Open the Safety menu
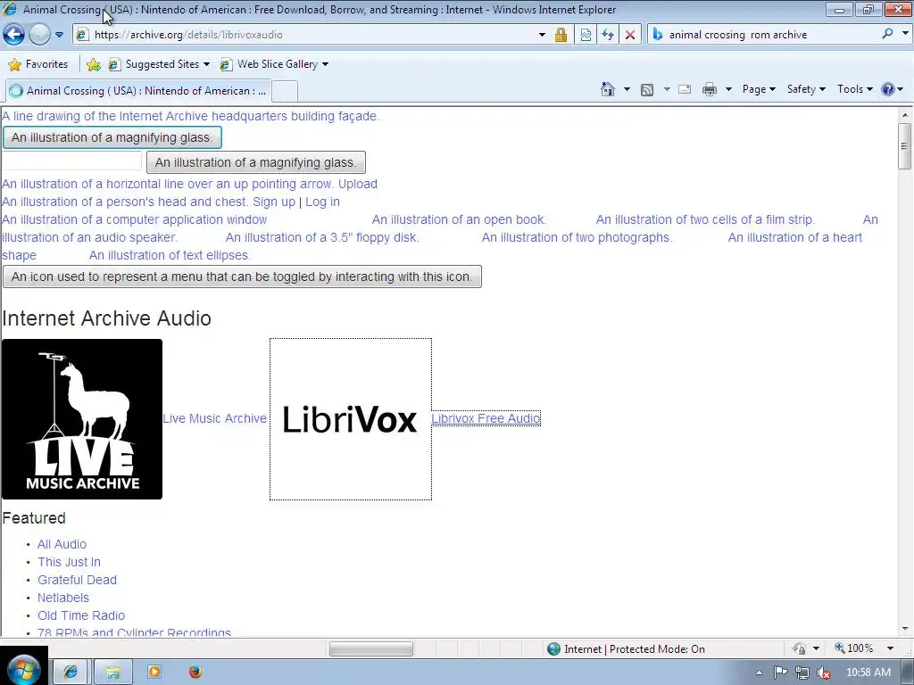 (806, 89)
